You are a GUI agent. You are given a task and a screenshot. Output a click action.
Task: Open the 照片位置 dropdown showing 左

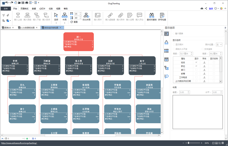click(219, 45)
